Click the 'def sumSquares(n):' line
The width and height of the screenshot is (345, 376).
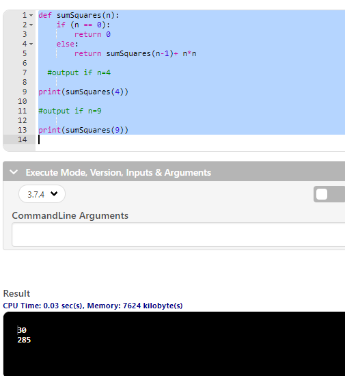pyautogui.click(x=79, y=15)
